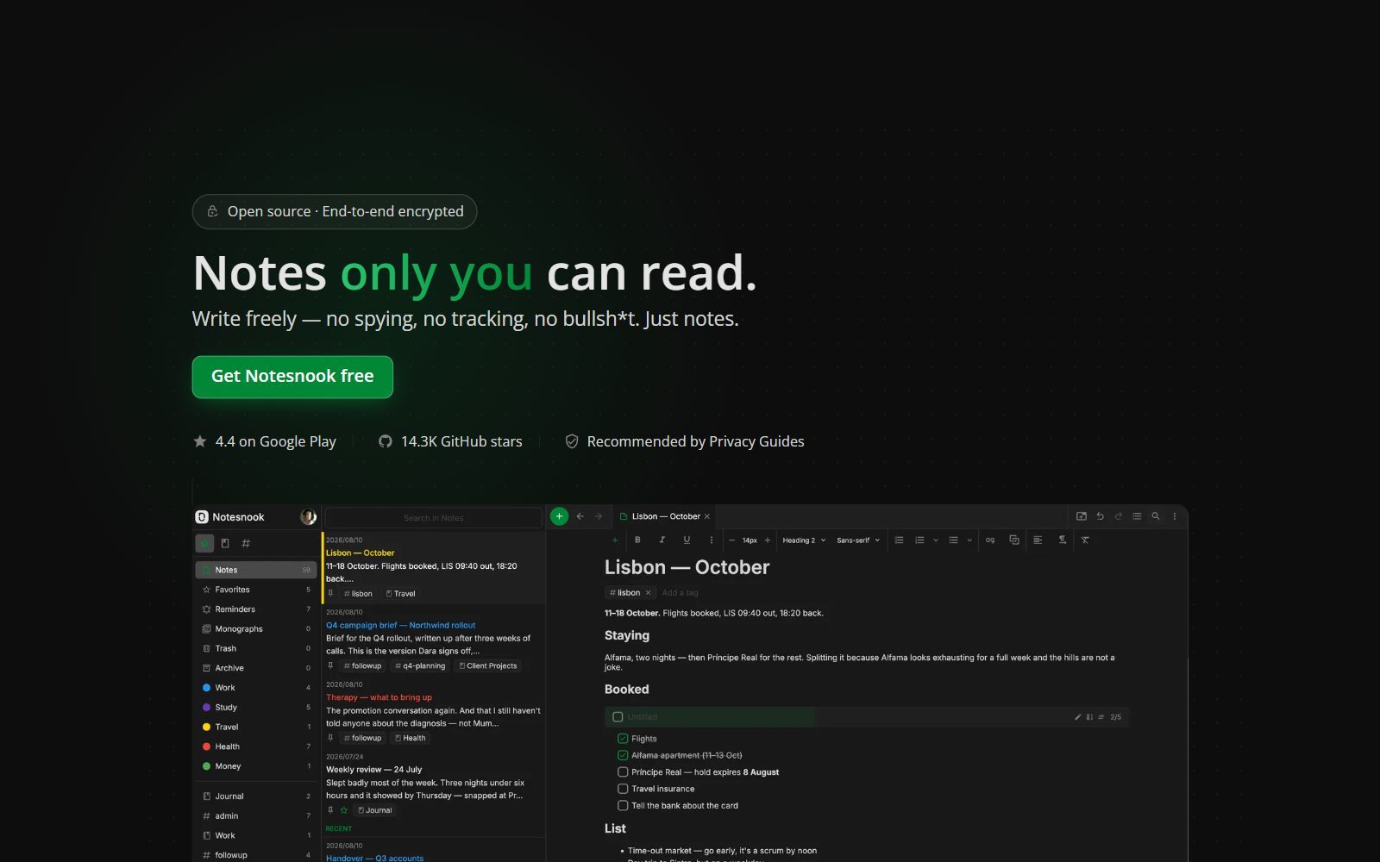1380x862 pixels.
Task: Switch to the notebooks icon in sidebar
Action: pyautogui.click(x=225, y=543)
